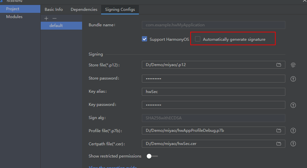Open help for Profile file
The image size is (307, 168).
point(293,131)
